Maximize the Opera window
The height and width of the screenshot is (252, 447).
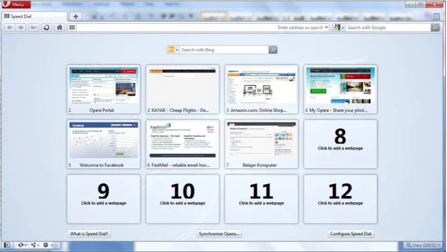421,5
